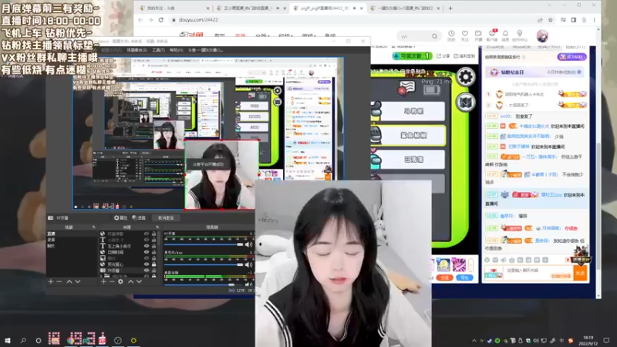Open 帮助(H) menu in OBS
The image size is (617, 347).
pyautogui.click(x=177, y=50)
